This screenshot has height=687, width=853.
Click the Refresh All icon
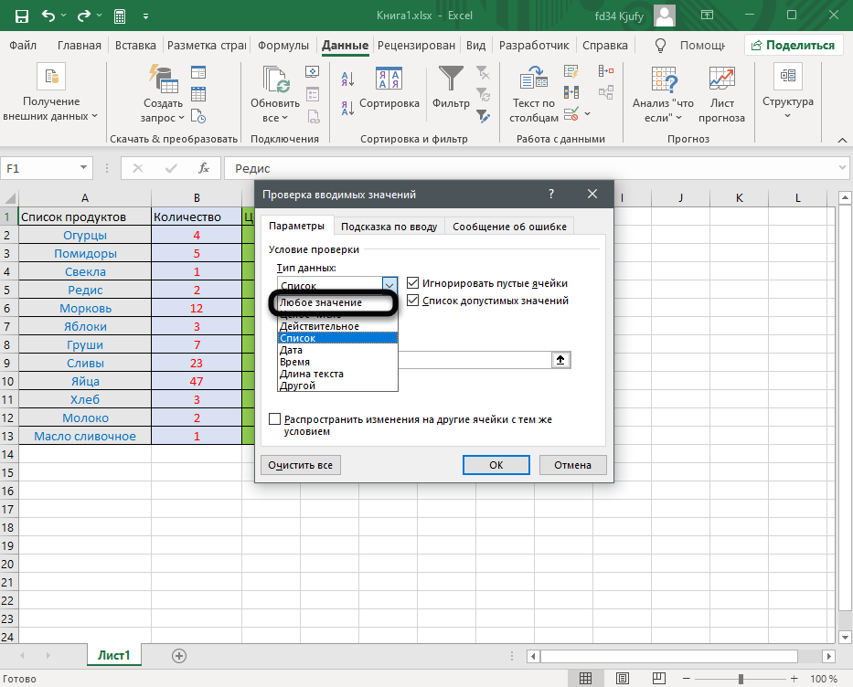point(275,80)
